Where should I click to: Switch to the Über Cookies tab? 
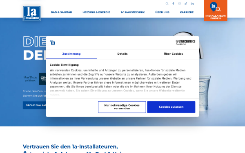click(174, 54)
